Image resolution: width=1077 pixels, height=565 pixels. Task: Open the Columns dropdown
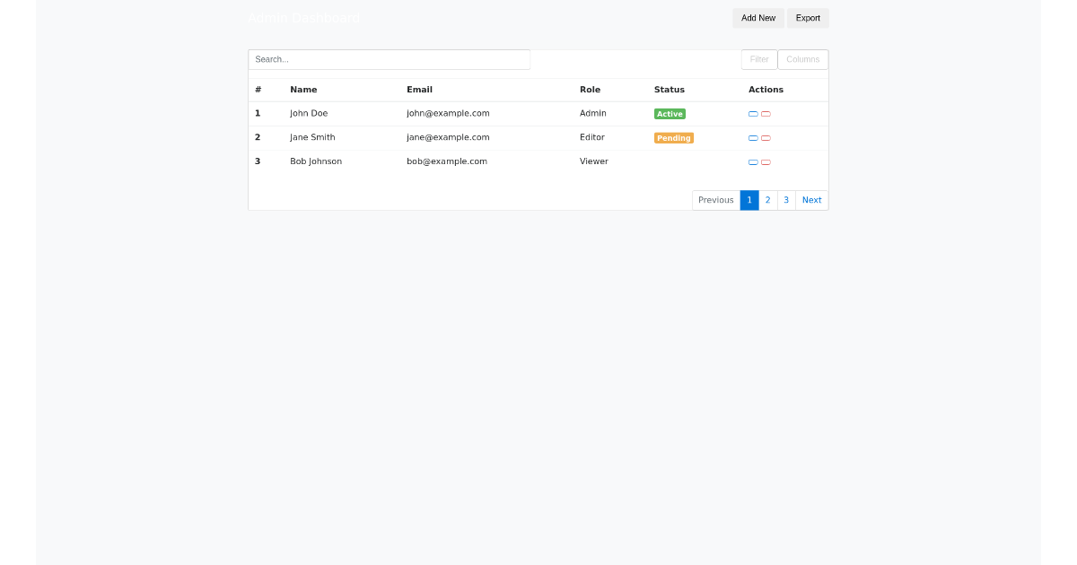(x=802, y=59)
